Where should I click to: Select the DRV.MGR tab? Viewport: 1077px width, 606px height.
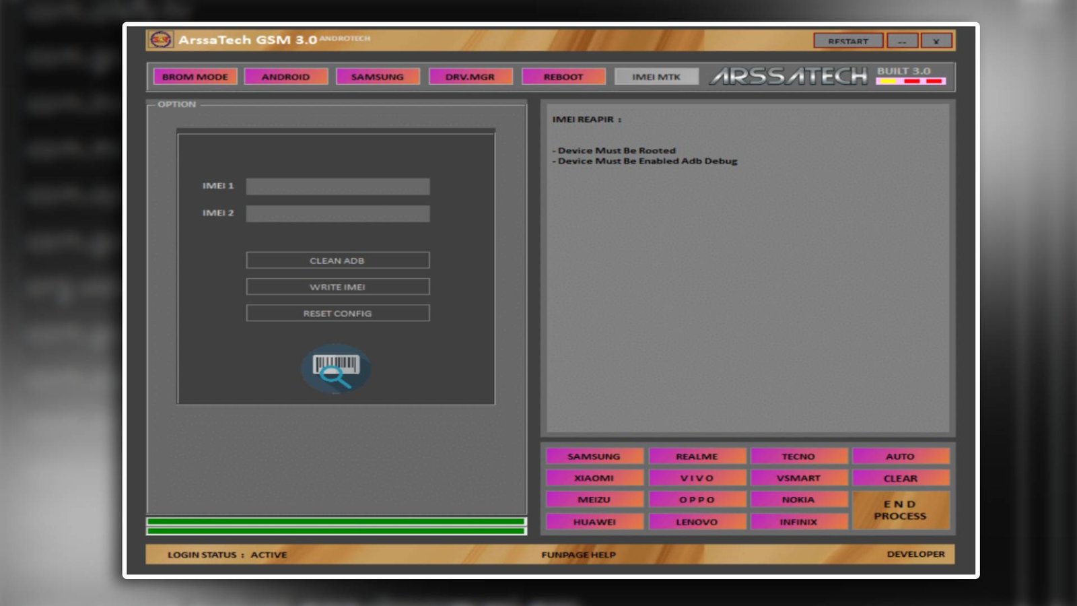point(470,77)
